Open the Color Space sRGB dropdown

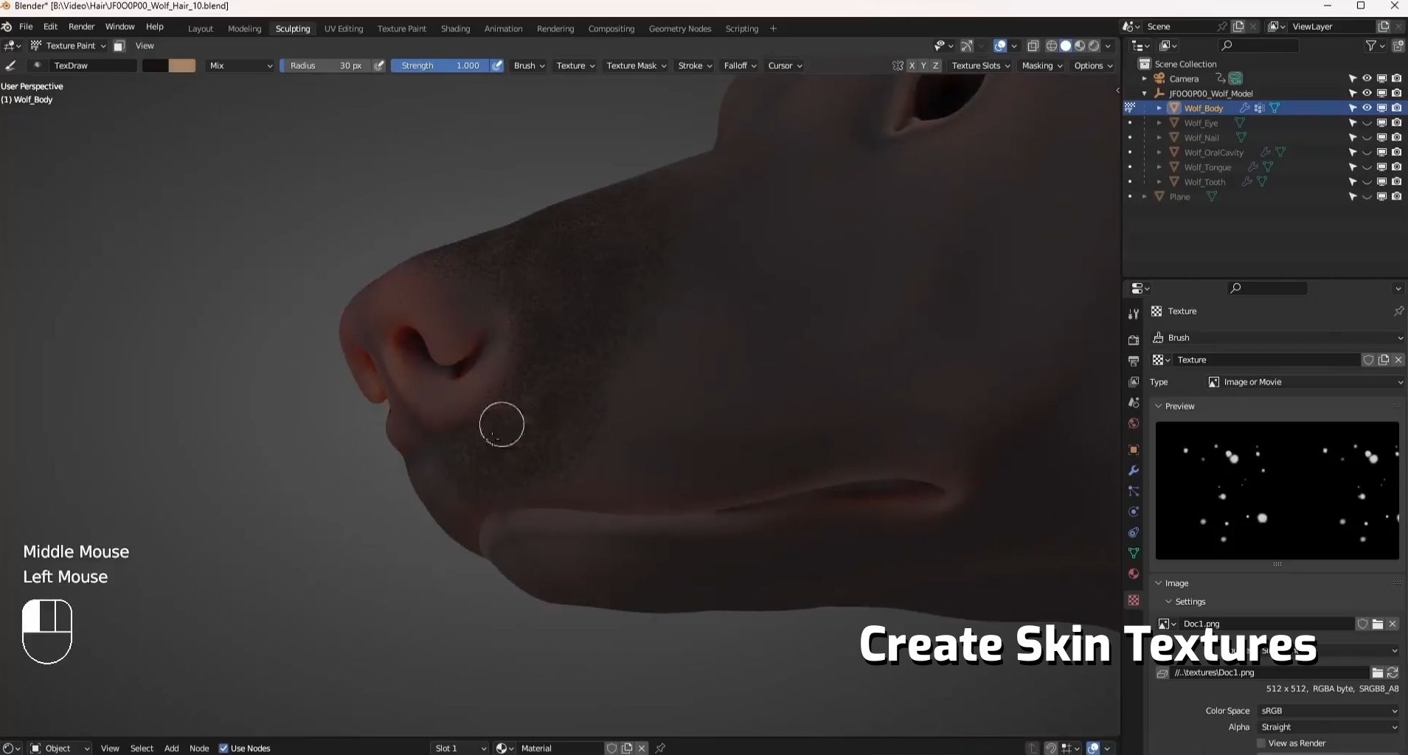tap(1328, 711)
